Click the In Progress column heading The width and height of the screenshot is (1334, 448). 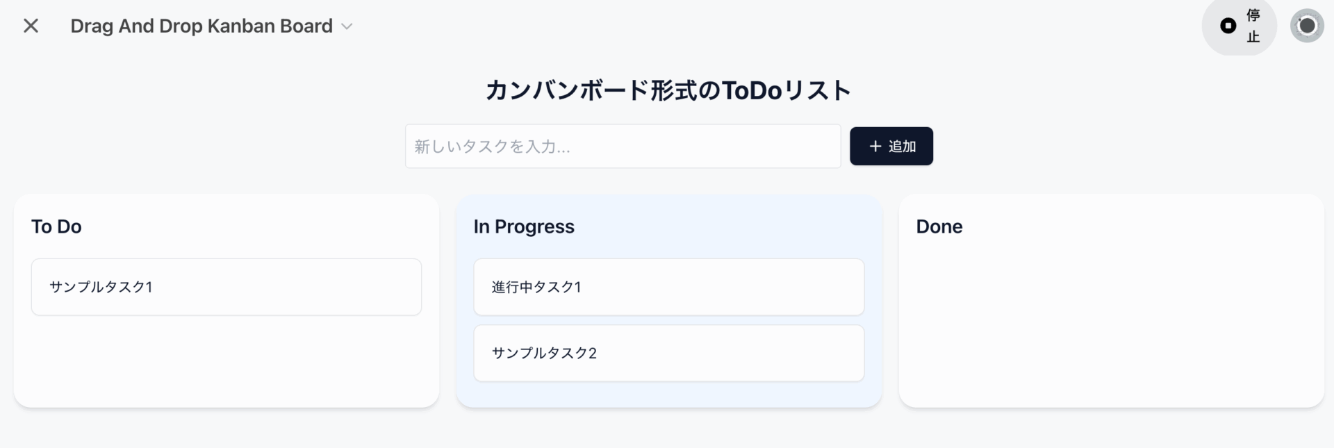[524, 226]
